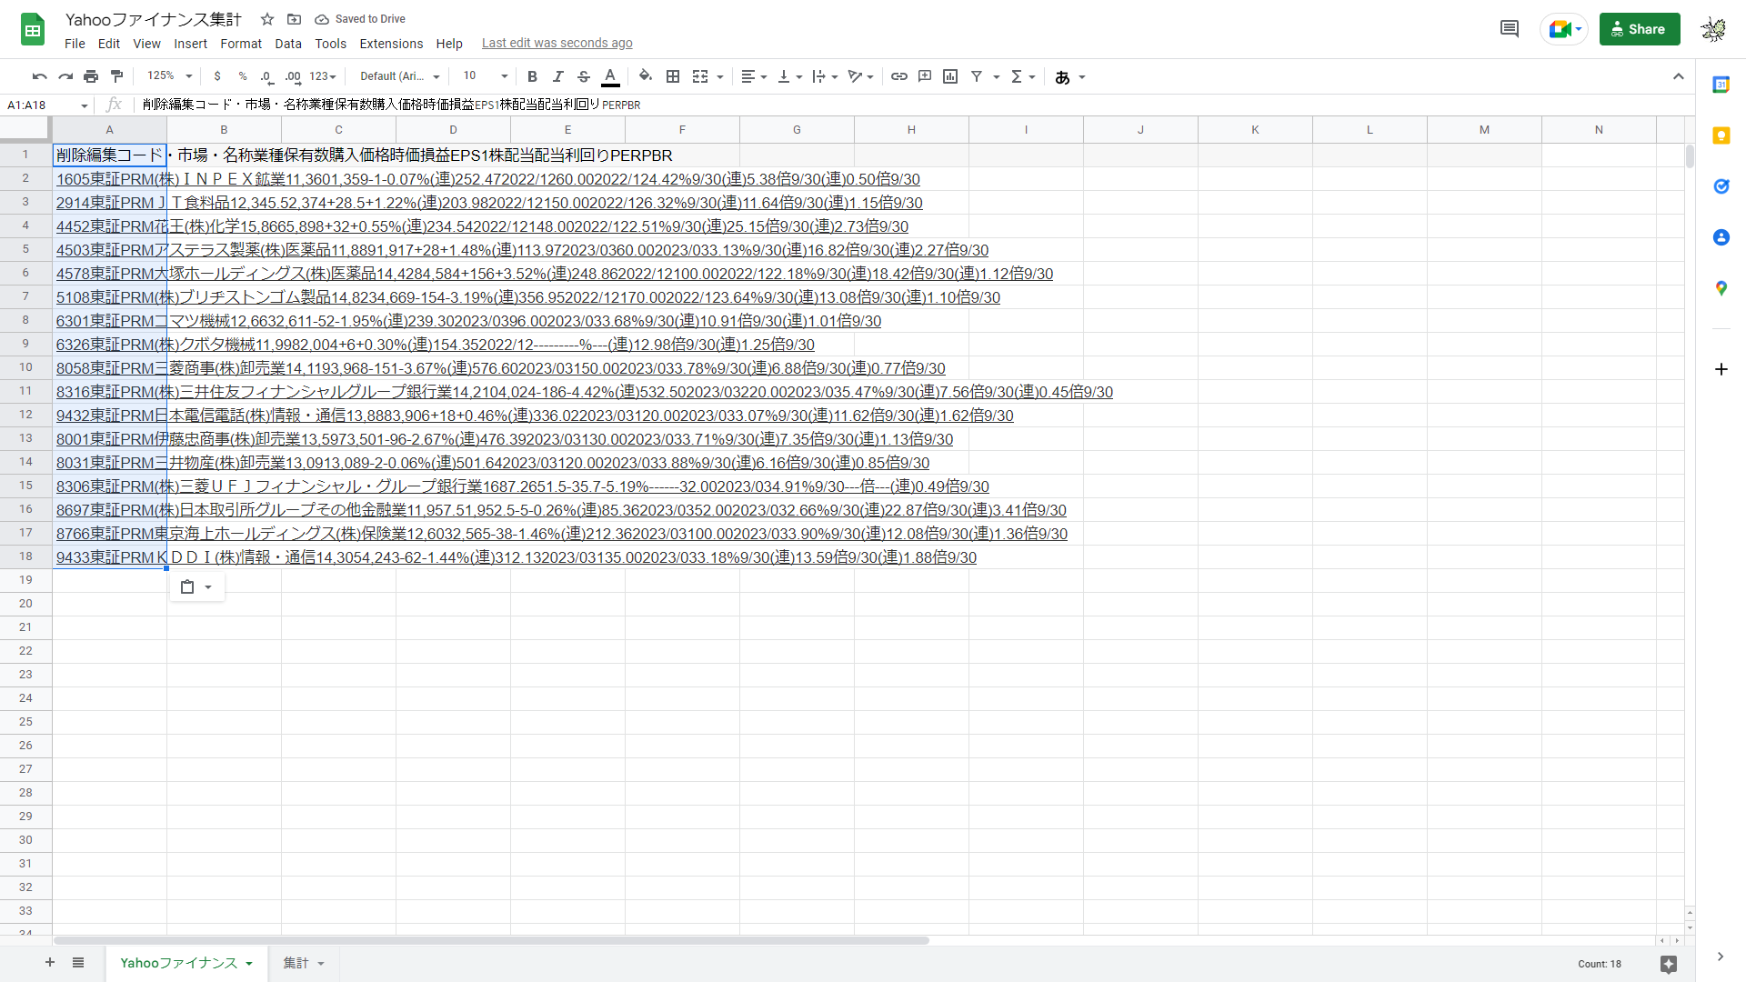Click the Print icon in toolbar

click(x=91, y=77)
